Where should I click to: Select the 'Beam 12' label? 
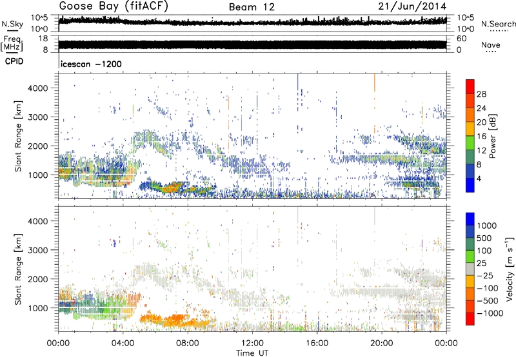252,7
